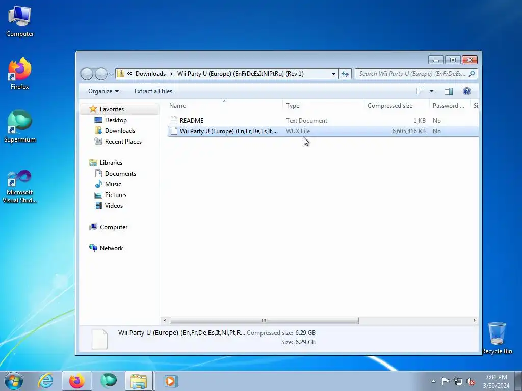
Task: Click the horizontal scrollbar thumb
Action: [264, 321]
